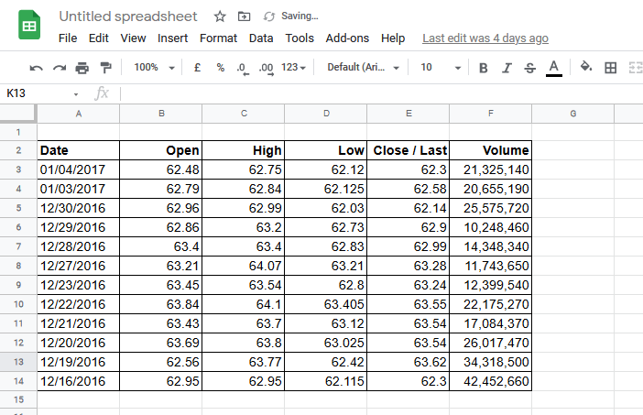Image resolution: width=643 pixels, height=415 pixels.
Task: Select the High header cell
Action: pos(243,150)
